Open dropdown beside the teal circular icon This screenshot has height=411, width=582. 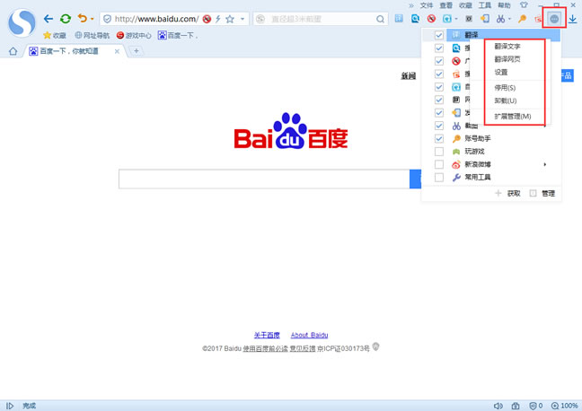[456, 19]
